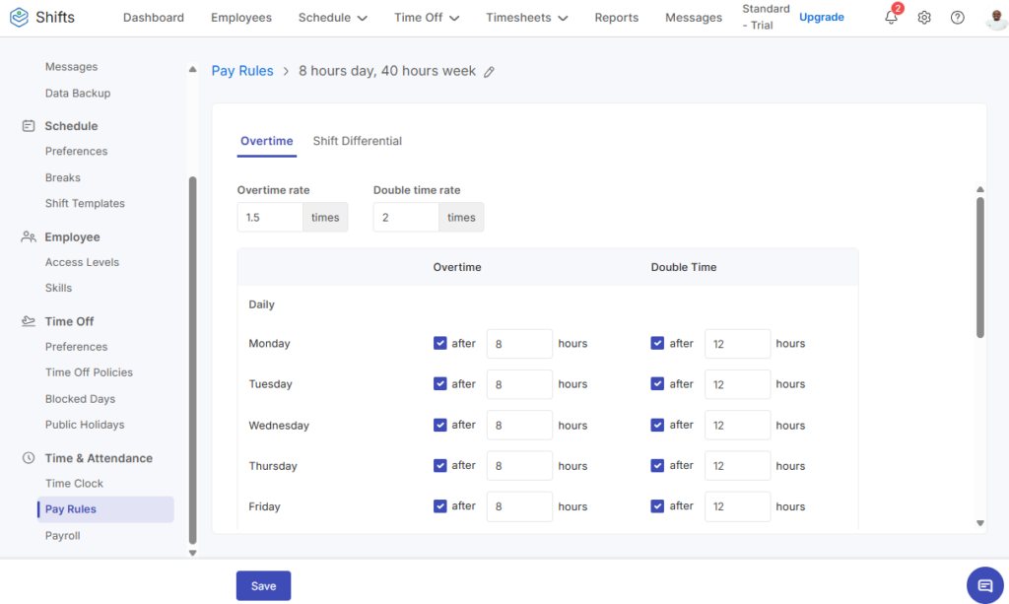This screenshot has height=604, width=1009.
Task: Uncheck Wednesday overtime checkbox
Action: [x=440, y=425]
